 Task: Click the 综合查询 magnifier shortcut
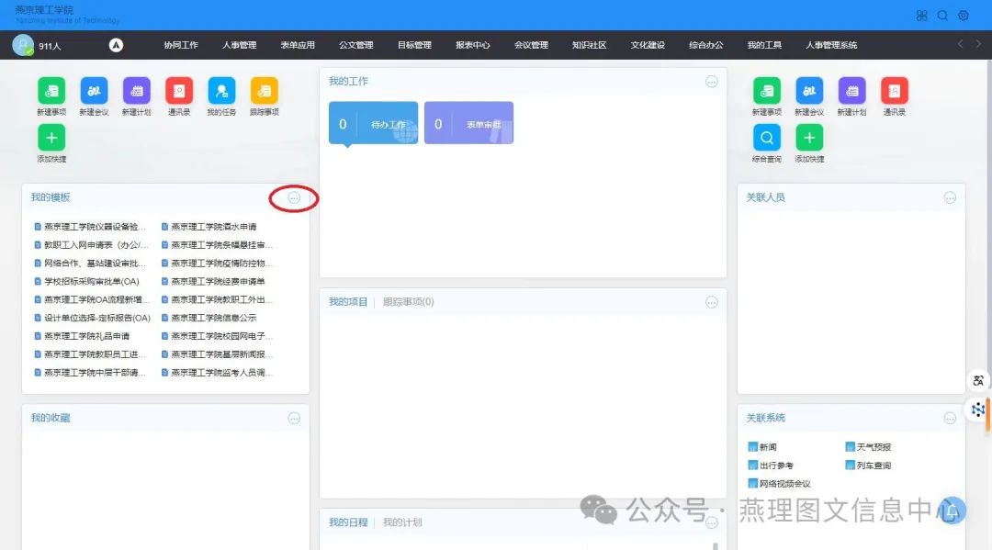(767, 138)
